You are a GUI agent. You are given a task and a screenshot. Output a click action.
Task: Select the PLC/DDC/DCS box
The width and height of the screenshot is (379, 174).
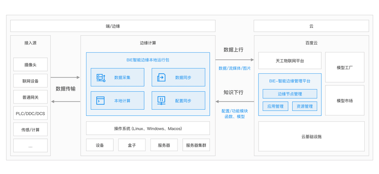pos(31,113)
